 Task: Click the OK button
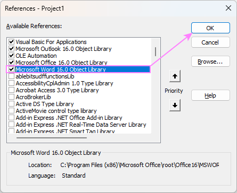(x=210, y=28)
